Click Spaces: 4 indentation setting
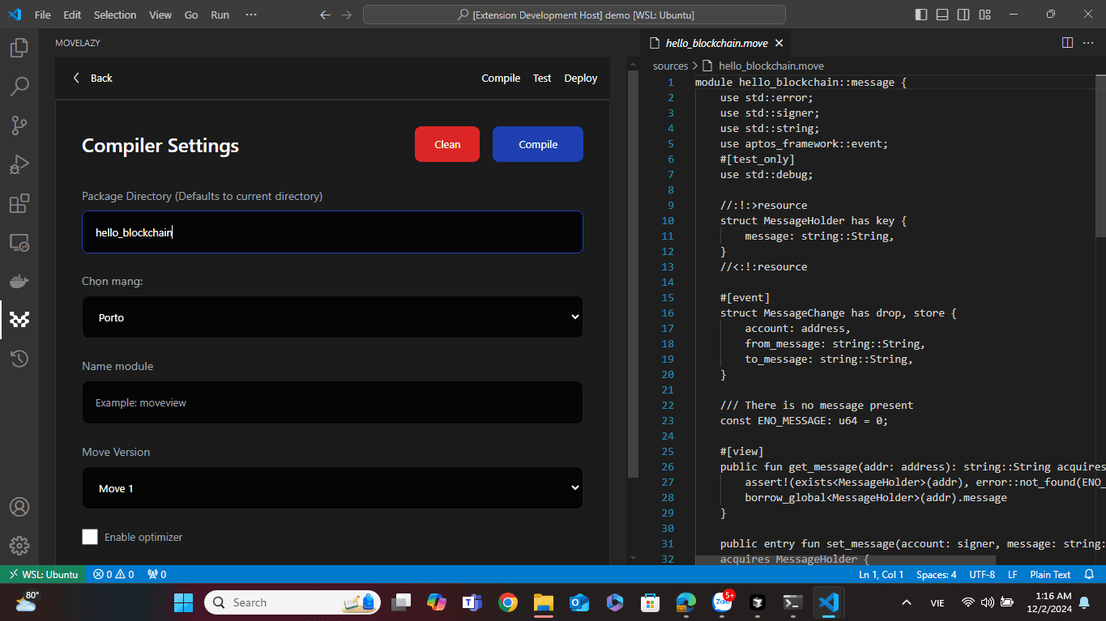Screen dimensions: 1106x621 (936, 574)
